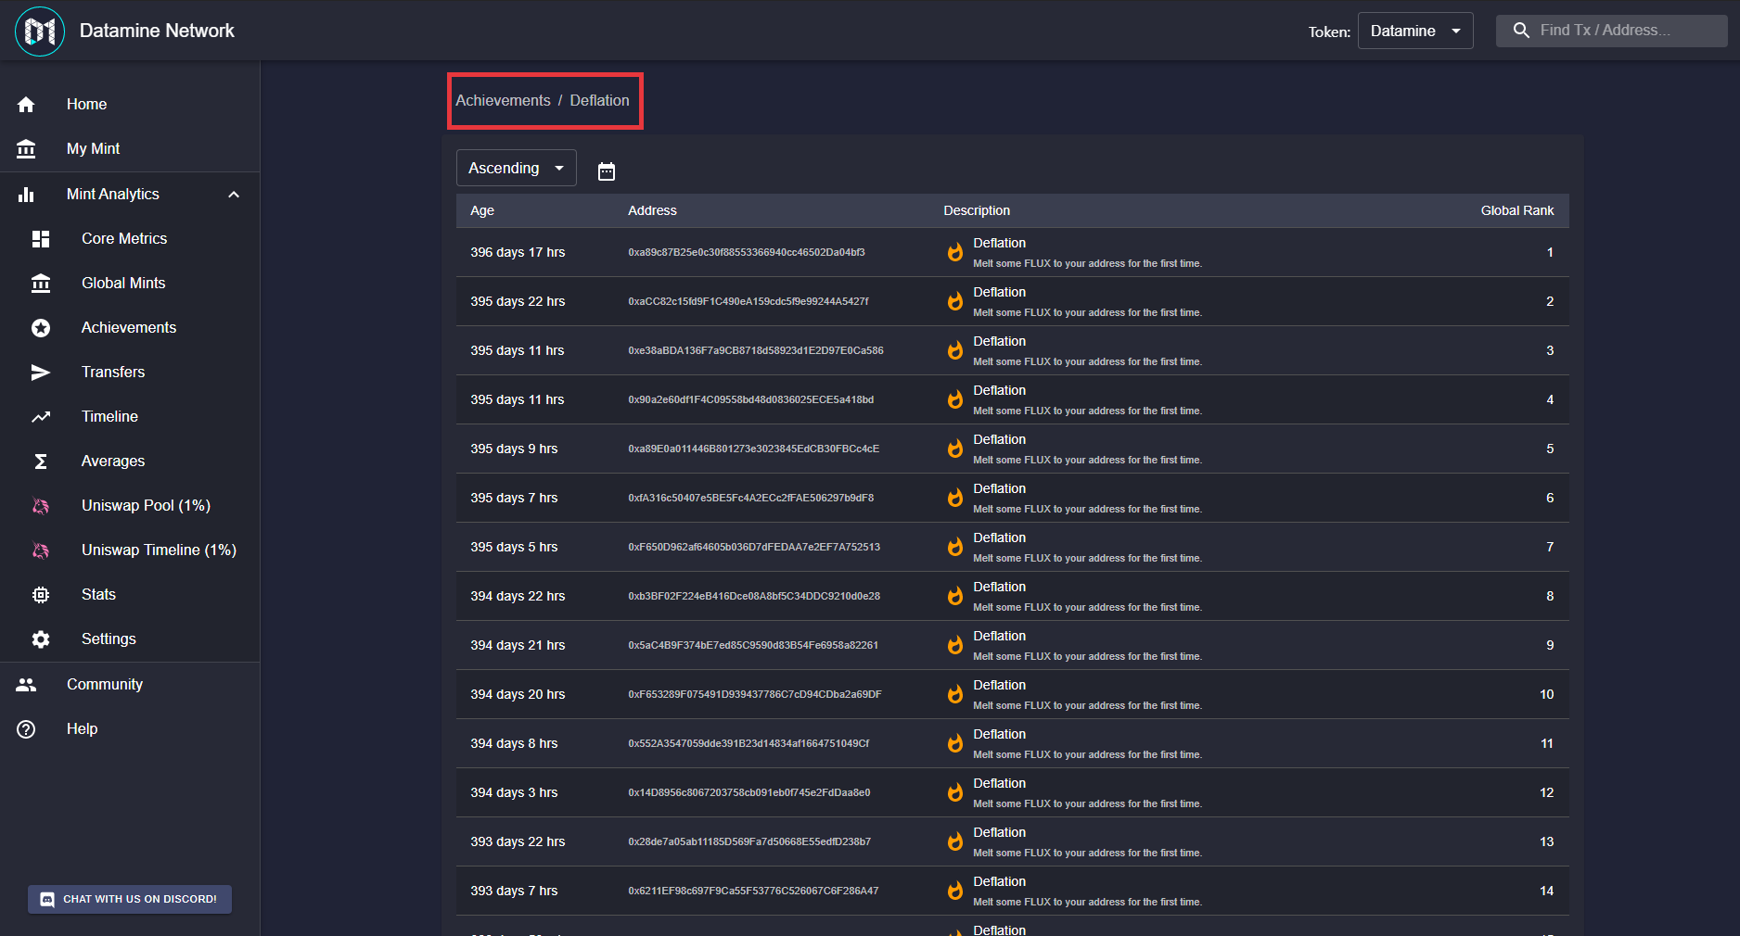
Task: Click the search magnifier icon
Action: [x=1521, y=31]
